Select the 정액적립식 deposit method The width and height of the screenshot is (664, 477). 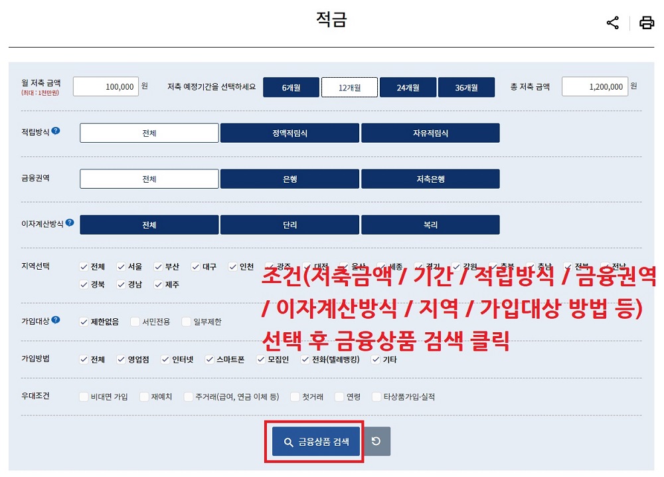pos(290,132)
